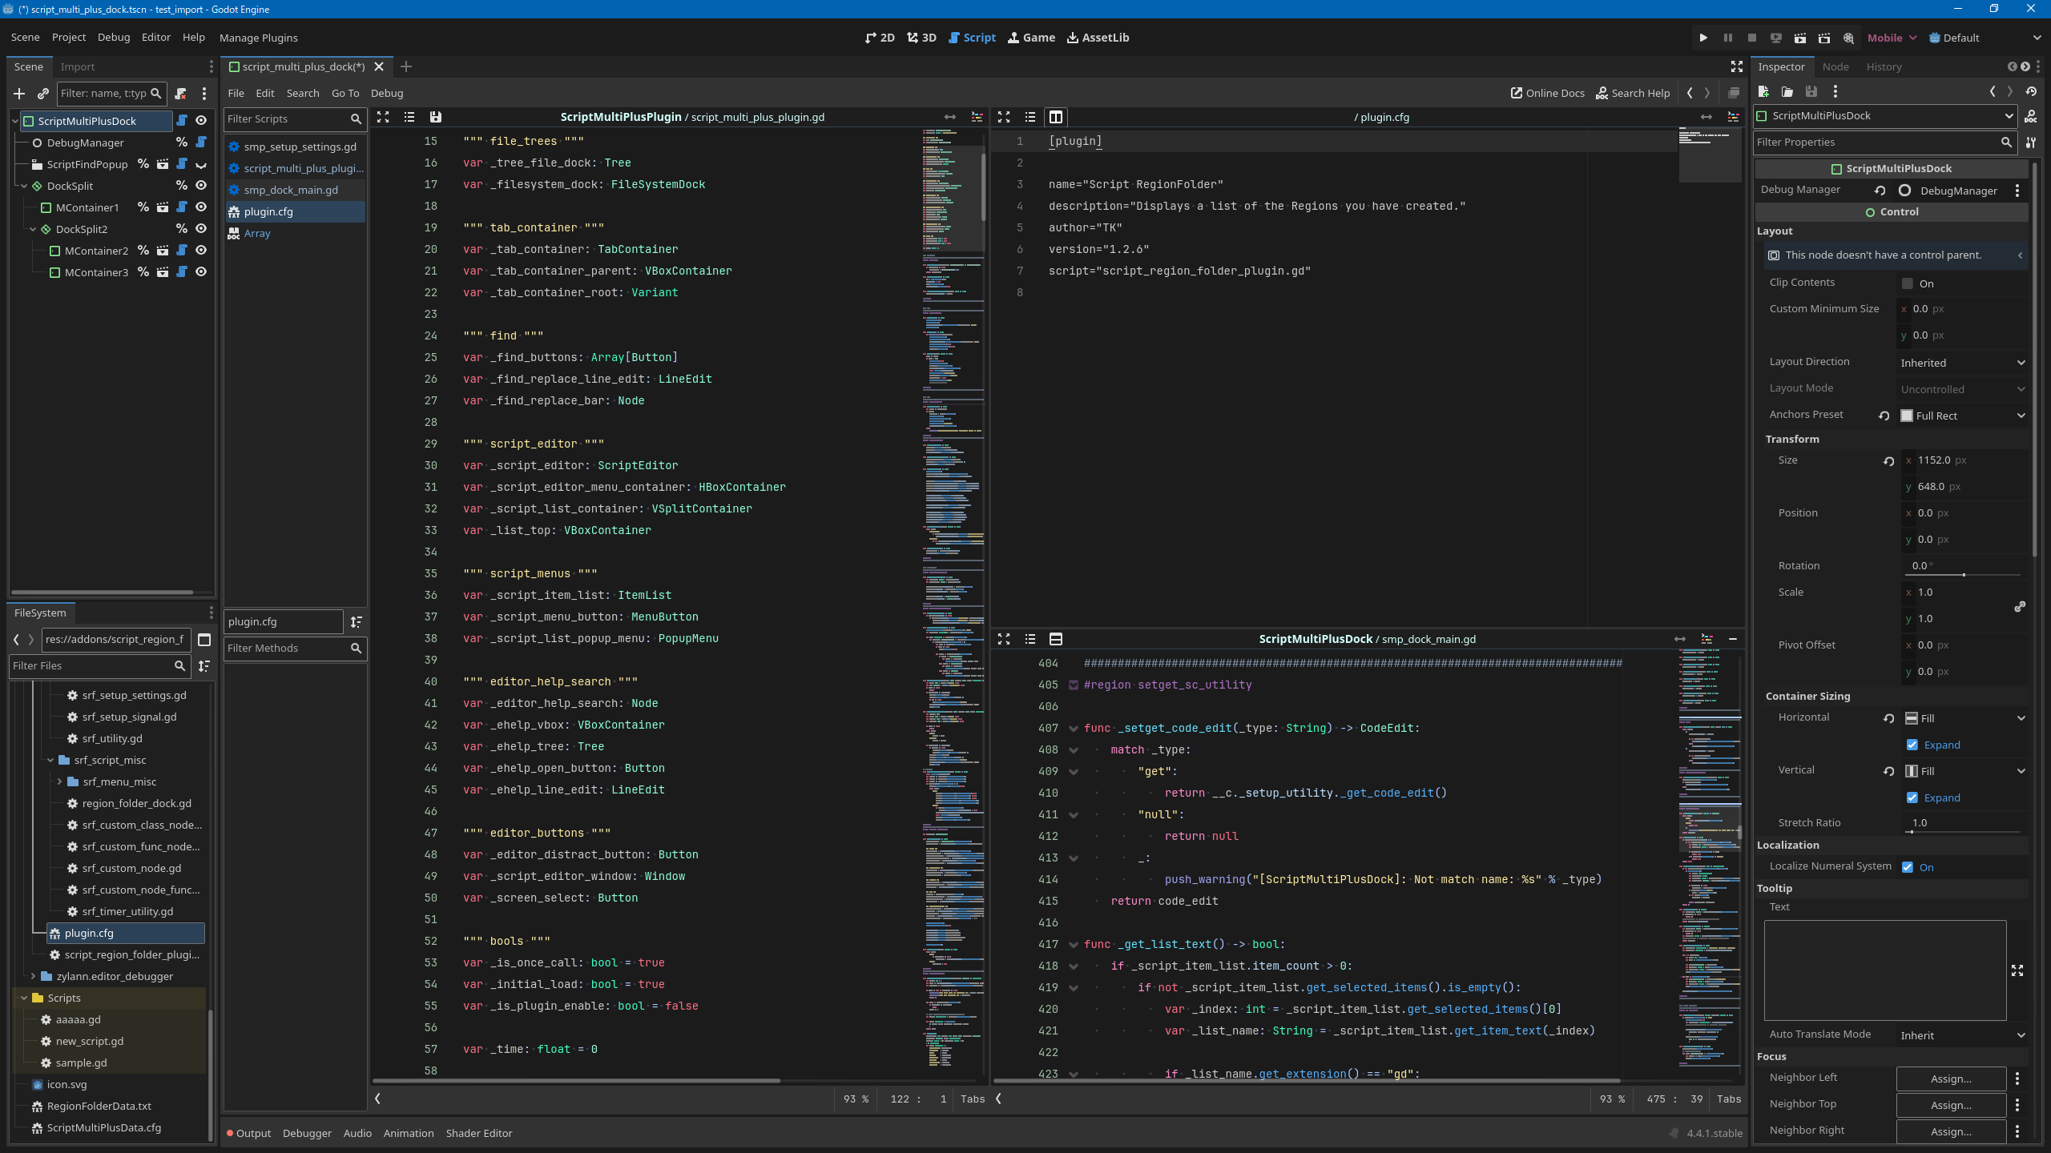Image resolution: width=2051 pixels, height=1153 pixels.
Task: Open the Inspector tools settings icon
Action: [x=2030, y=143]
